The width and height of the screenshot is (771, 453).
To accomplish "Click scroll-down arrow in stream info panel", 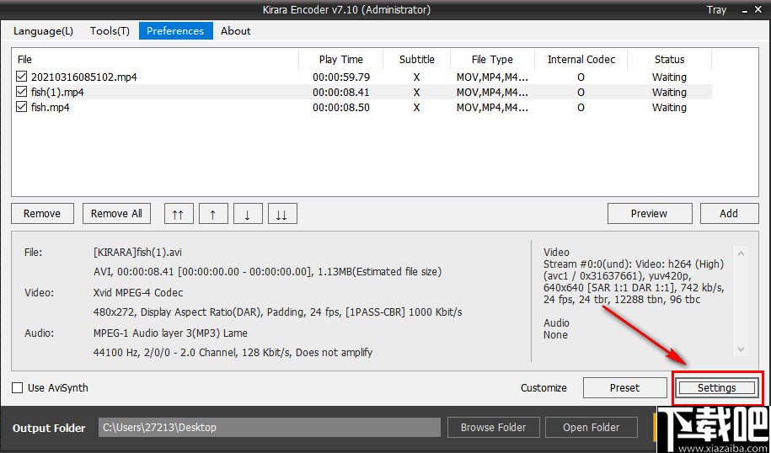I will click(x=742, y=349).
